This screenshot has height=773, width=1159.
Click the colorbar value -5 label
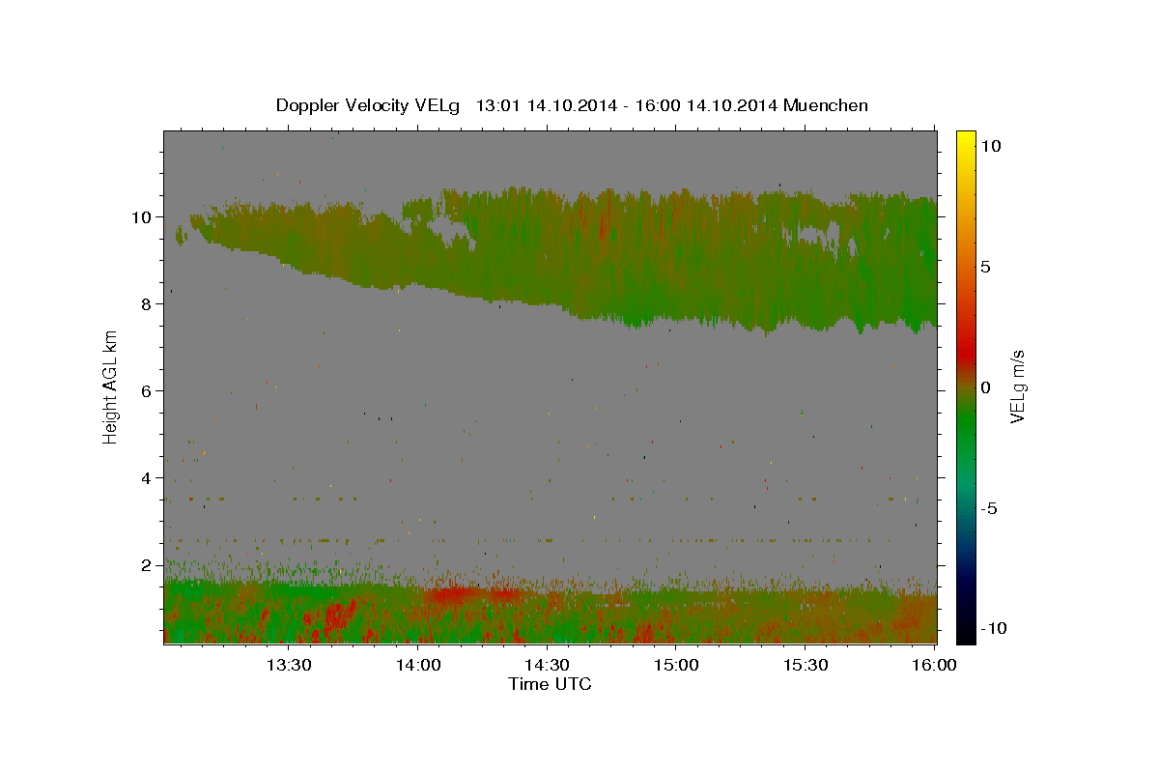pos(989,508)
